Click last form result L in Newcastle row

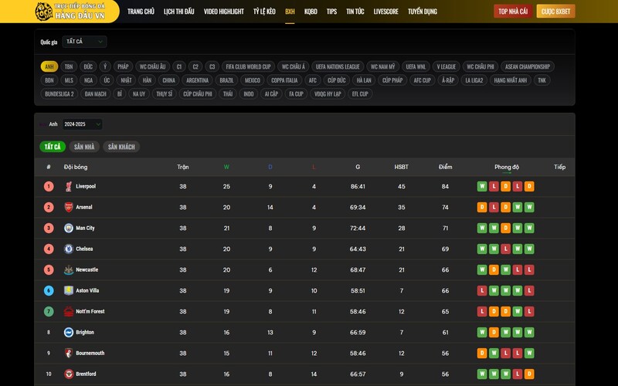coord(529,269)
